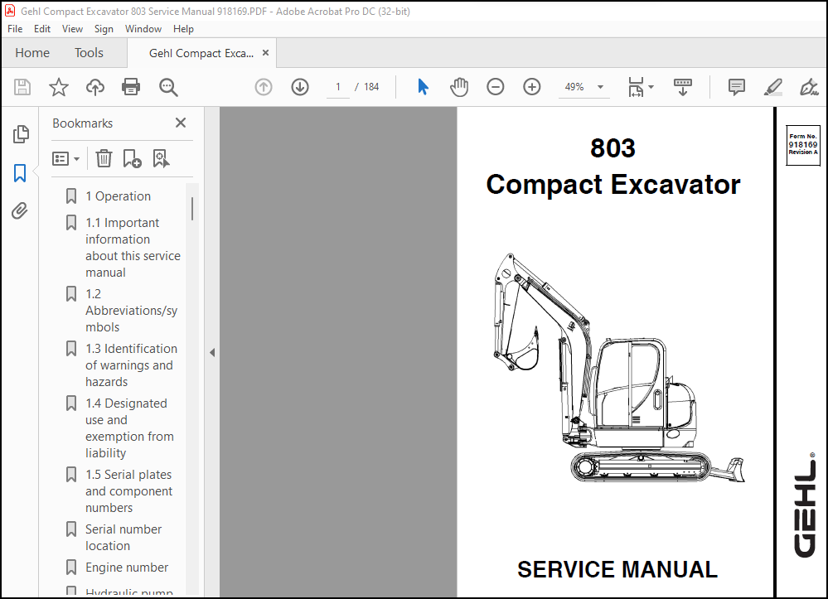Add a comment with the speech bubble icon
Screen dimensions: 828x599
coord(737,87)
